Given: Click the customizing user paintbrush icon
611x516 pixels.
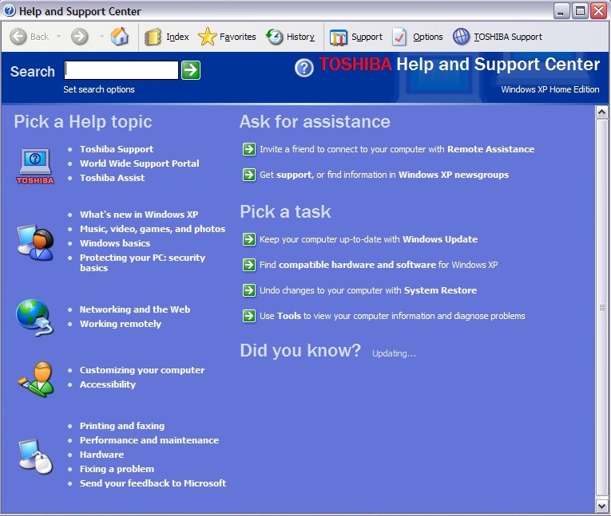Looking at the screenshot, I should coord(36,379).
